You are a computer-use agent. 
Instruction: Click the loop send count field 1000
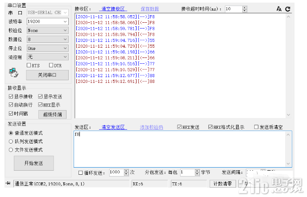(117, 172)
